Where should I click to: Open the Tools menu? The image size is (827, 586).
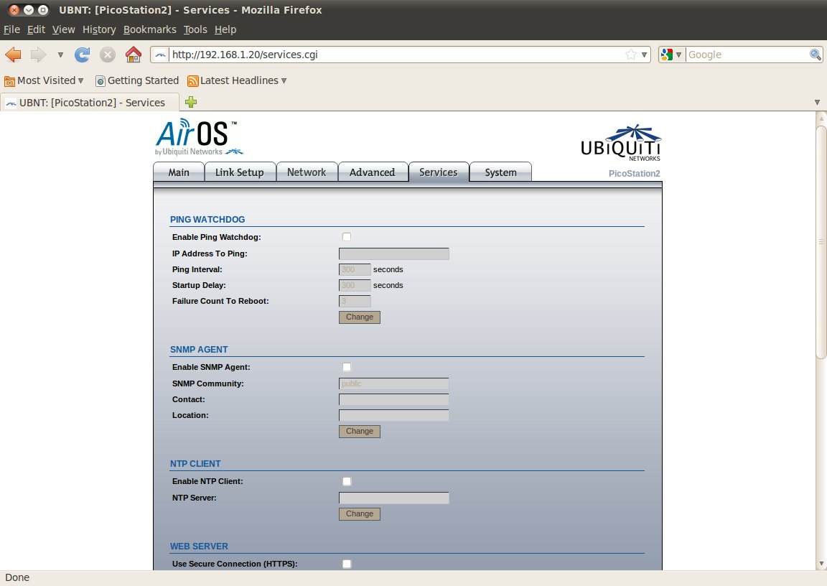click(x=195, y=29)
